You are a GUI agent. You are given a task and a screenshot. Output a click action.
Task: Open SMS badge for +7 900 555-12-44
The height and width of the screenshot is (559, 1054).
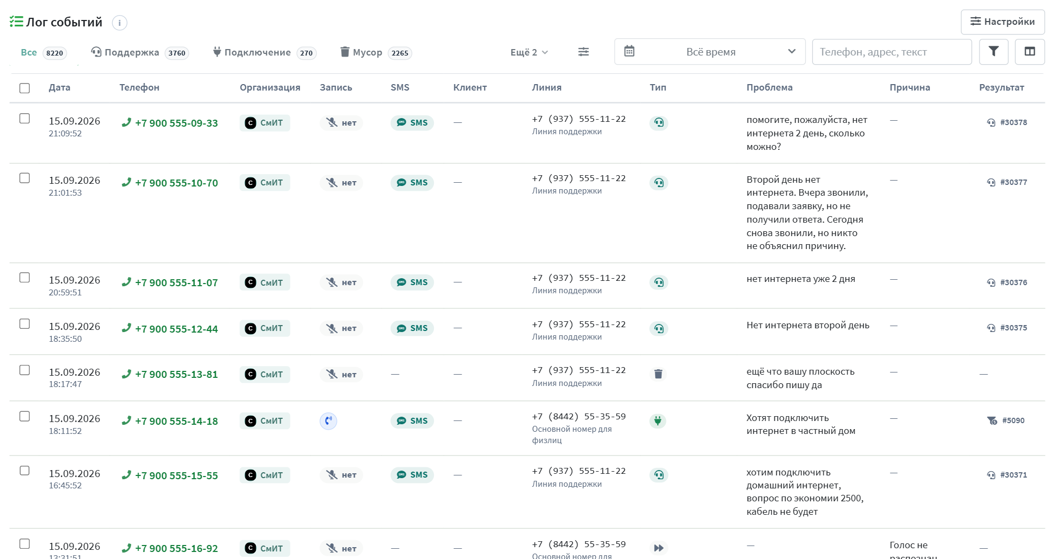[412, 328]
